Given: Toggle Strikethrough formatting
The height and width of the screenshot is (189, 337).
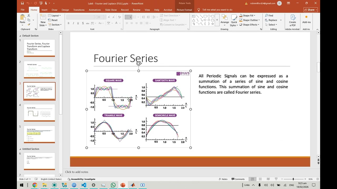Looking at the screenshot, I should tap(88, 23).
